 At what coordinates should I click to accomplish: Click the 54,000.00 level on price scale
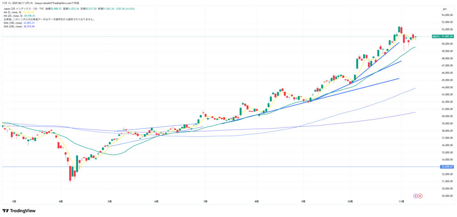[x=447, y=15]
